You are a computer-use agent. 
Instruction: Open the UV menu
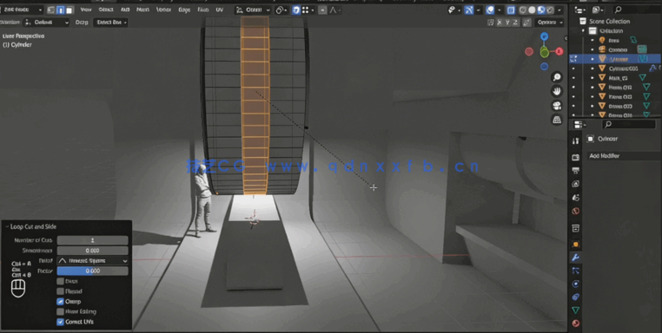pos(220,10)
